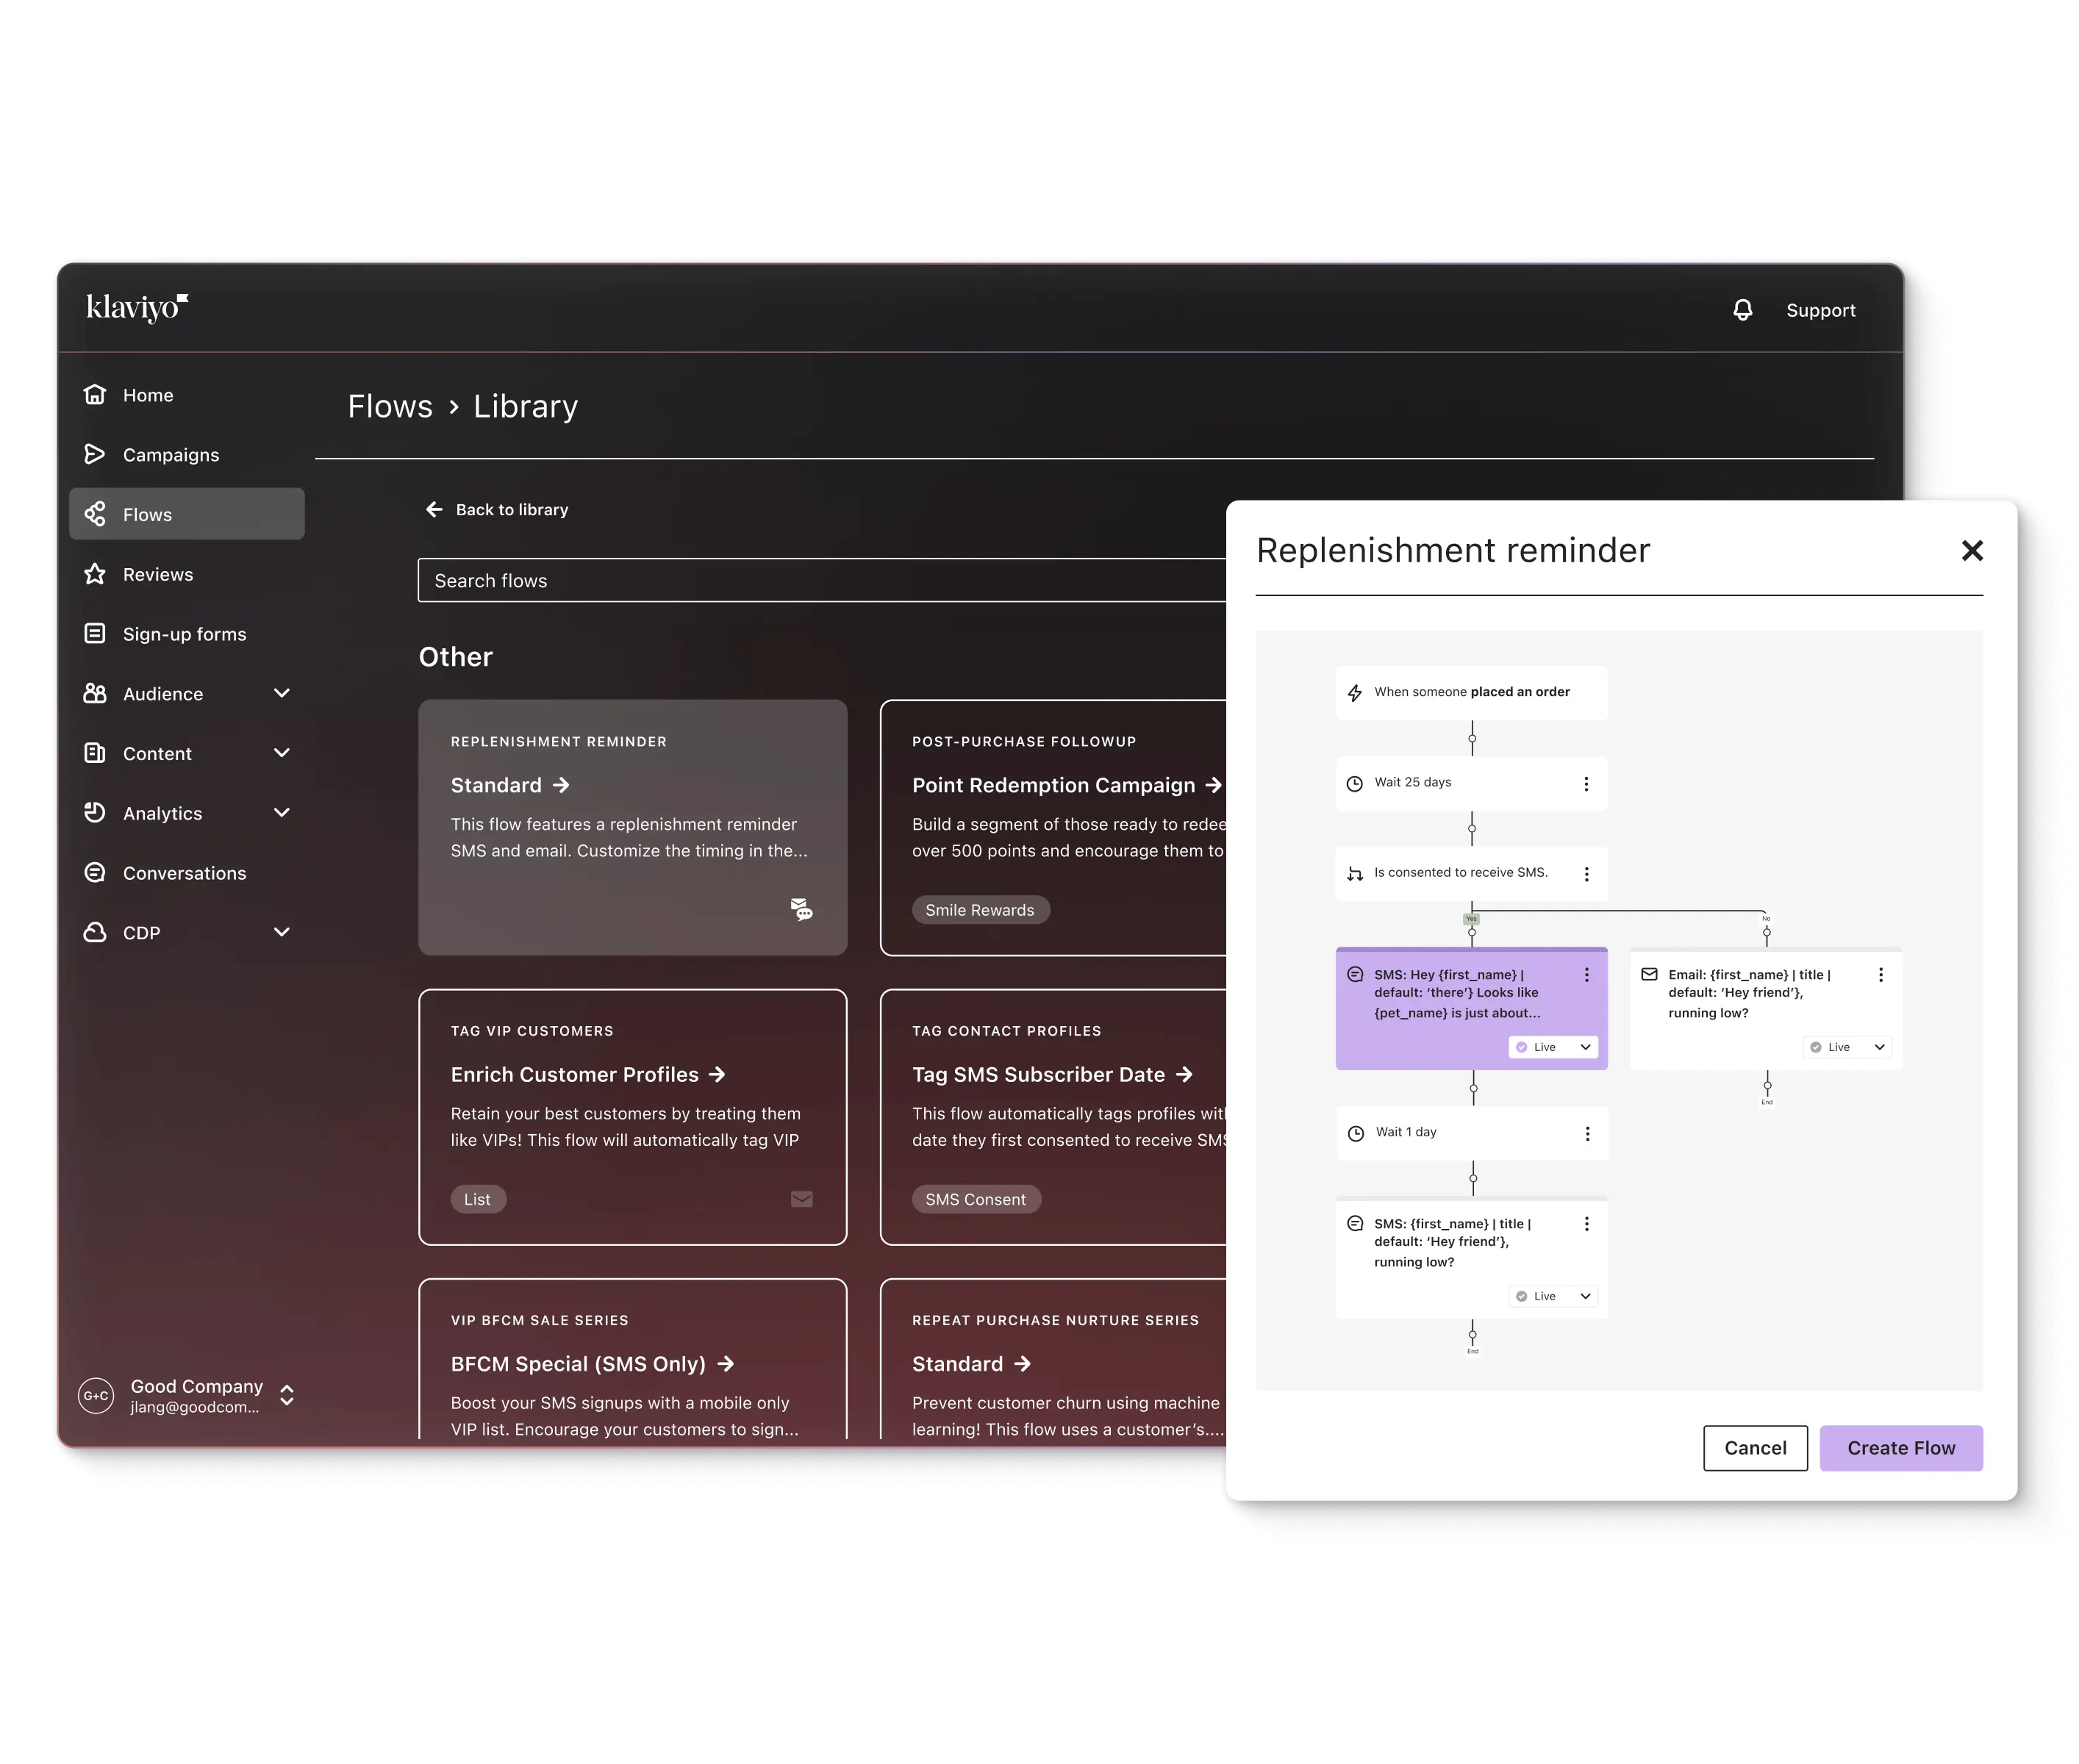Viewport: 2079px width, 1764px height.
Task: Click the Sign-up forms icon
Action: coord(95,633)
